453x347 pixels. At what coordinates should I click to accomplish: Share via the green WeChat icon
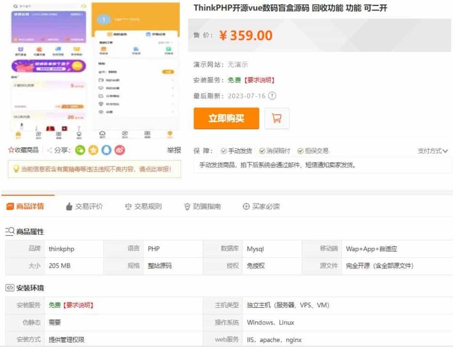(80, 150)
